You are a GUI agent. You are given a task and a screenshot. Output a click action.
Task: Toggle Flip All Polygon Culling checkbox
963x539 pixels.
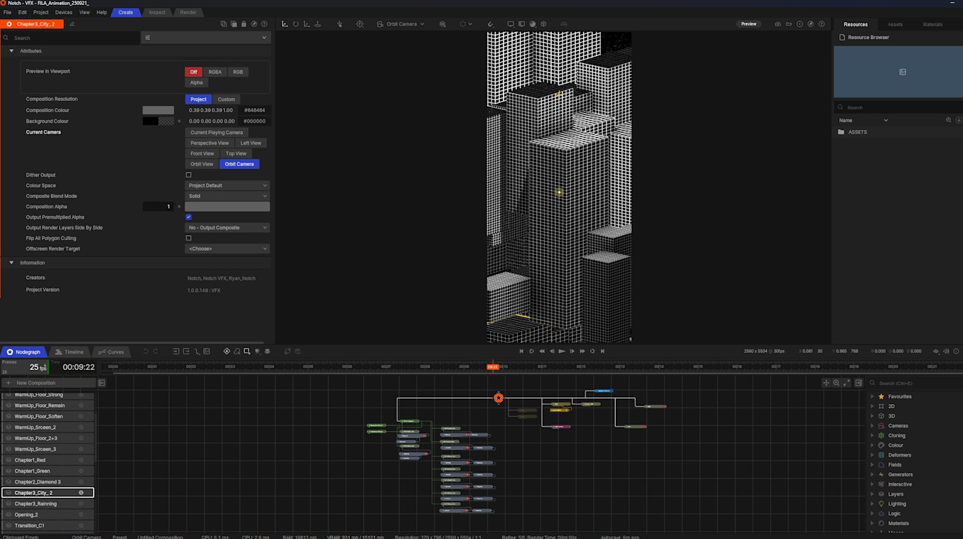[x=188, y=239]
